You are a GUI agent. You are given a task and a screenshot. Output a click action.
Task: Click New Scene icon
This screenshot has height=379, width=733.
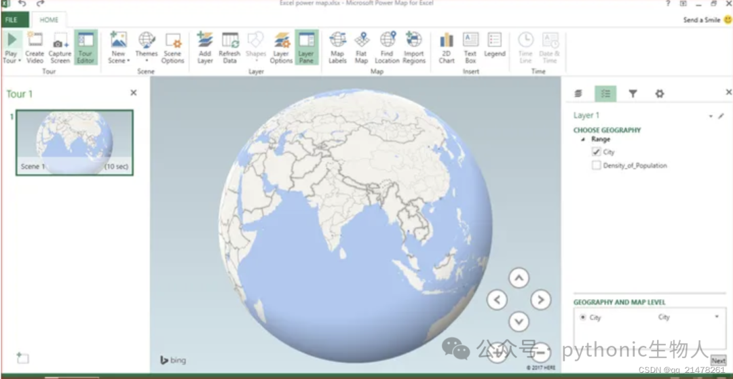click(x=118, y=40)
